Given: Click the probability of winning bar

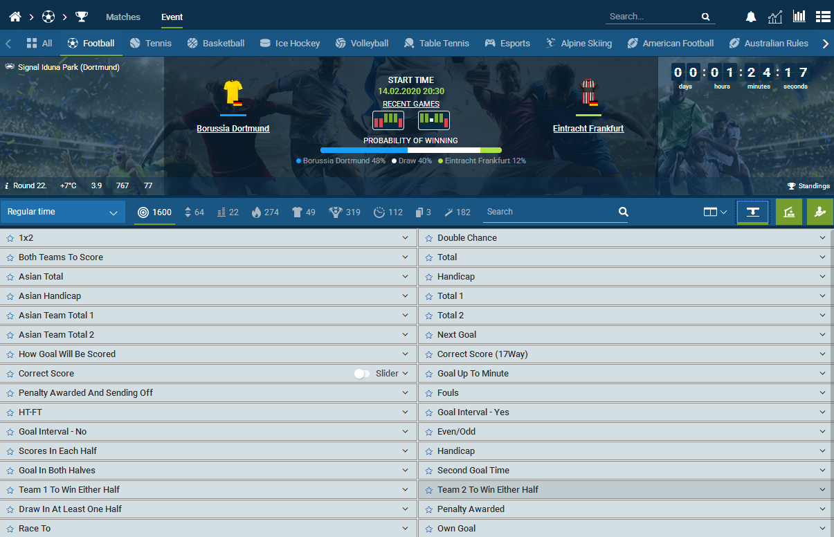Looking at the screenshot, I should [x=411, y=150].
